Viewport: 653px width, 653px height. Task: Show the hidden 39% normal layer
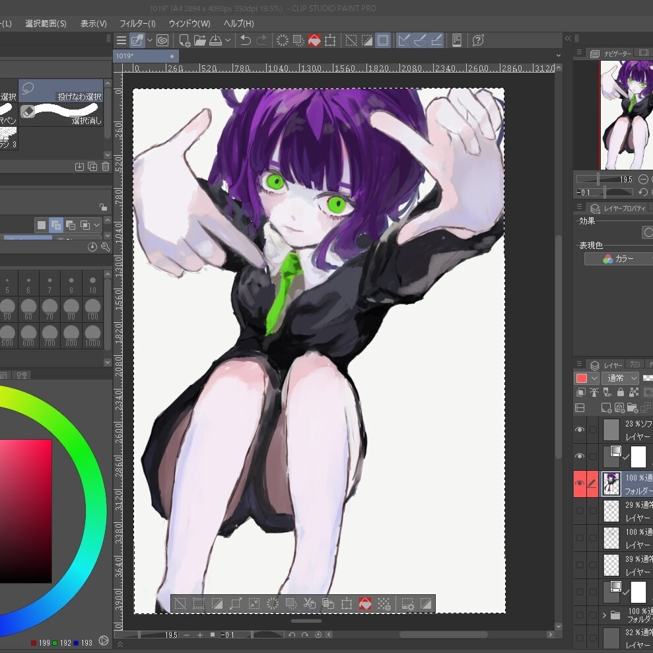tap(580, 565)
